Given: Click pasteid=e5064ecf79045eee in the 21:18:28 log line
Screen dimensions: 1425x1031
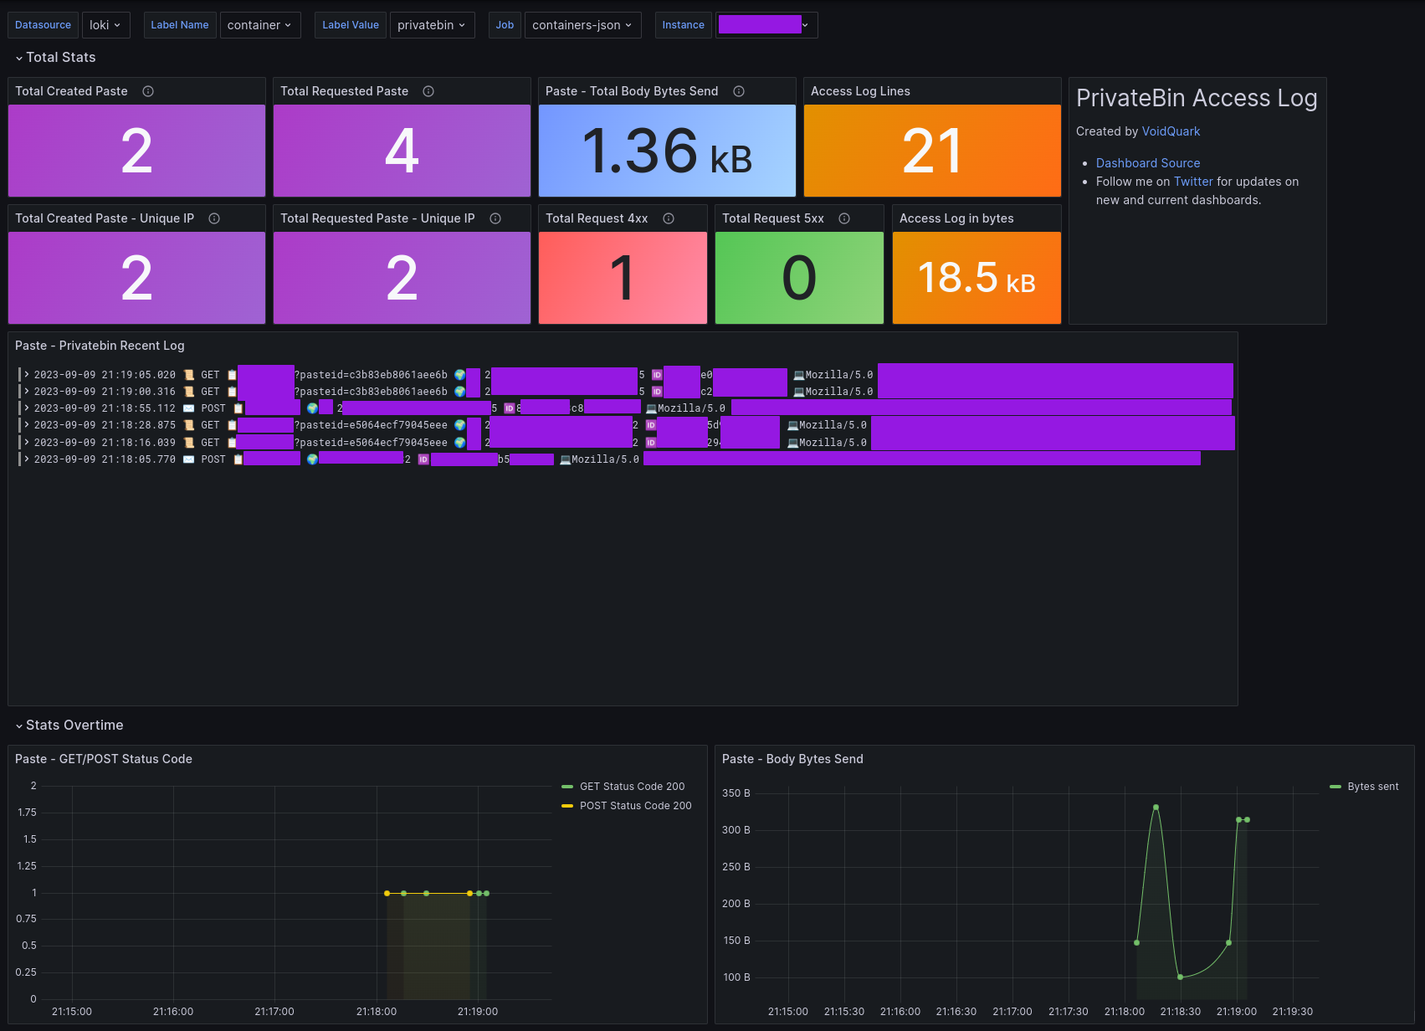Looking at the screenshot, I should pos(373,425).
